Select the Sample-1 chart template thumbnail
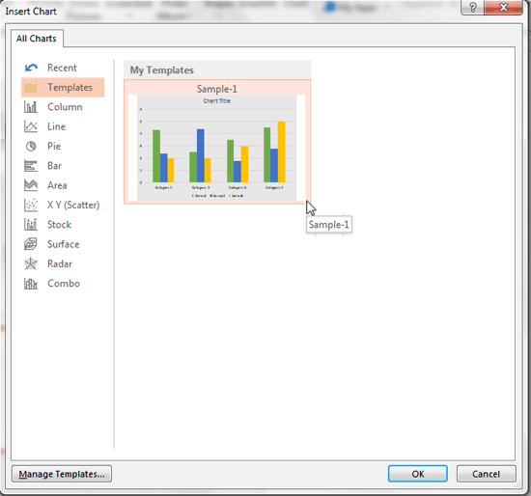Image resolution: width=531 pixels, height=496 pixels. 217,142
